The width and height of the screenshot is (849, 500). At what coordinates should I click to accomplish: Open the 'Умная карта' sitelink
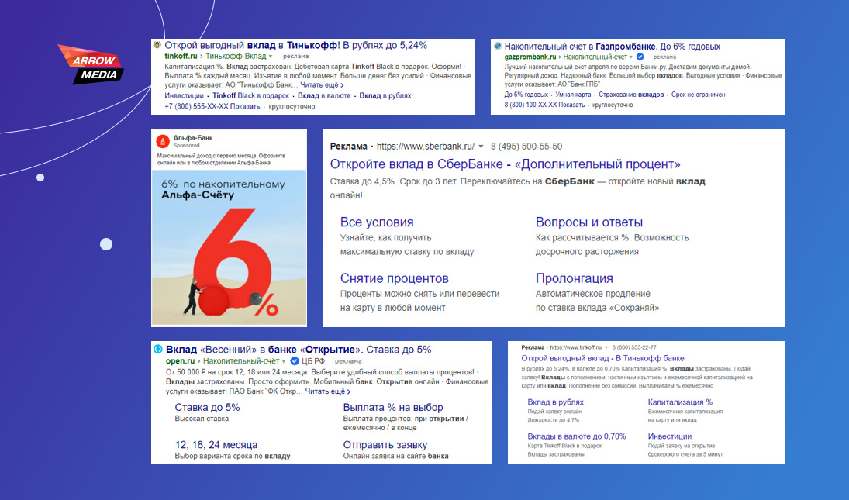574,95
